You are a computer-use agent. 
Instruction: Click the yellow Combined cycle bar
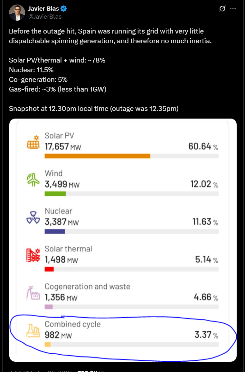click(47, 345)
